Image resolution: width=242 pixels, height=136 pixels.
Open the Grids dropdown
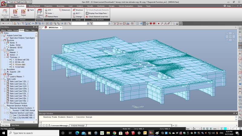(x=49, y=13)
